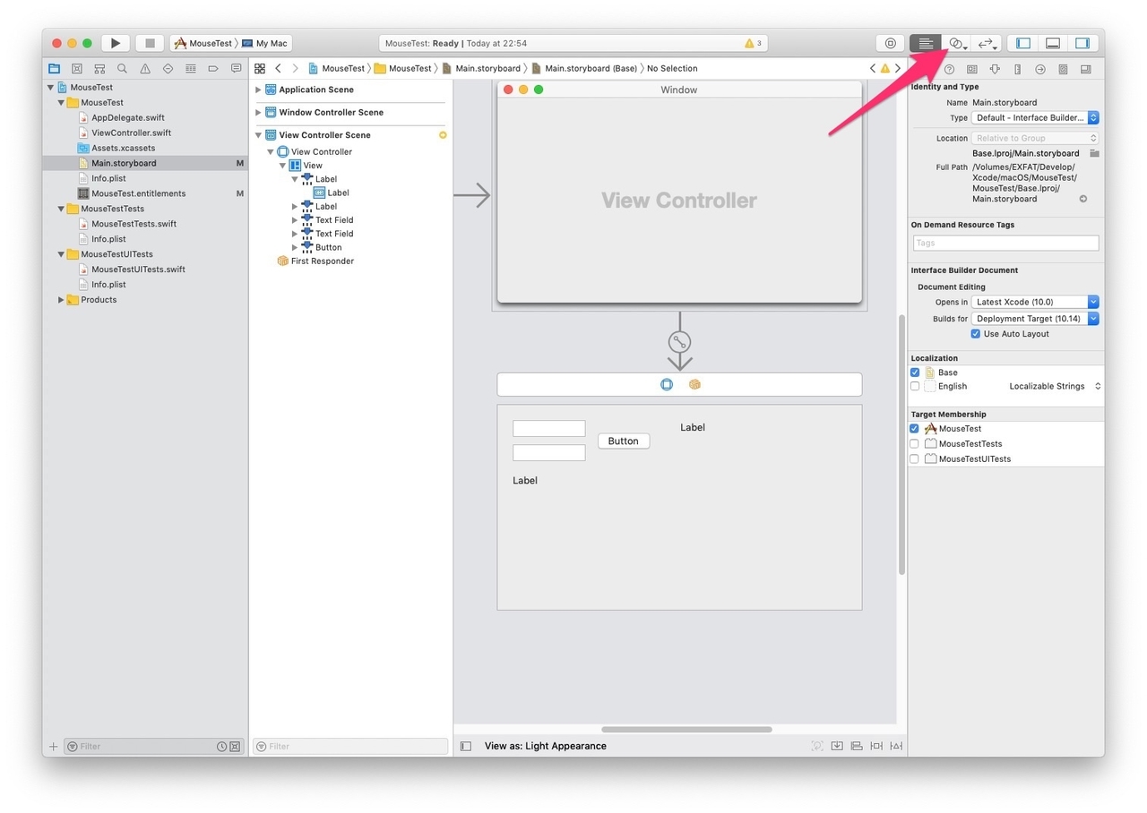Viewport: 1147px width, 813px height.
Task: Open the 'Builds for' deployment target dropdown
Action: 1035,319
